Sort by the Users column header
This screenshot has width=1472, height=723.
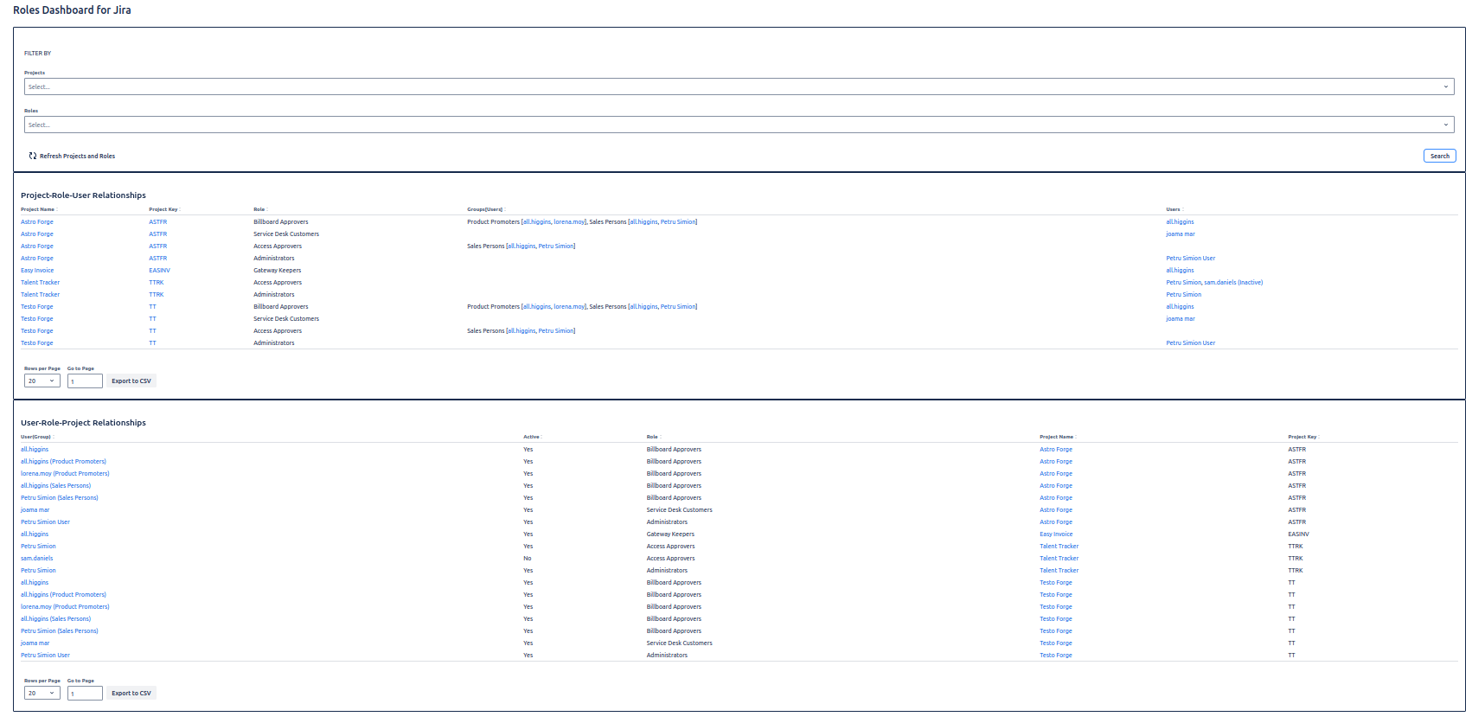pyautogui.click(x=1173, y=209)
